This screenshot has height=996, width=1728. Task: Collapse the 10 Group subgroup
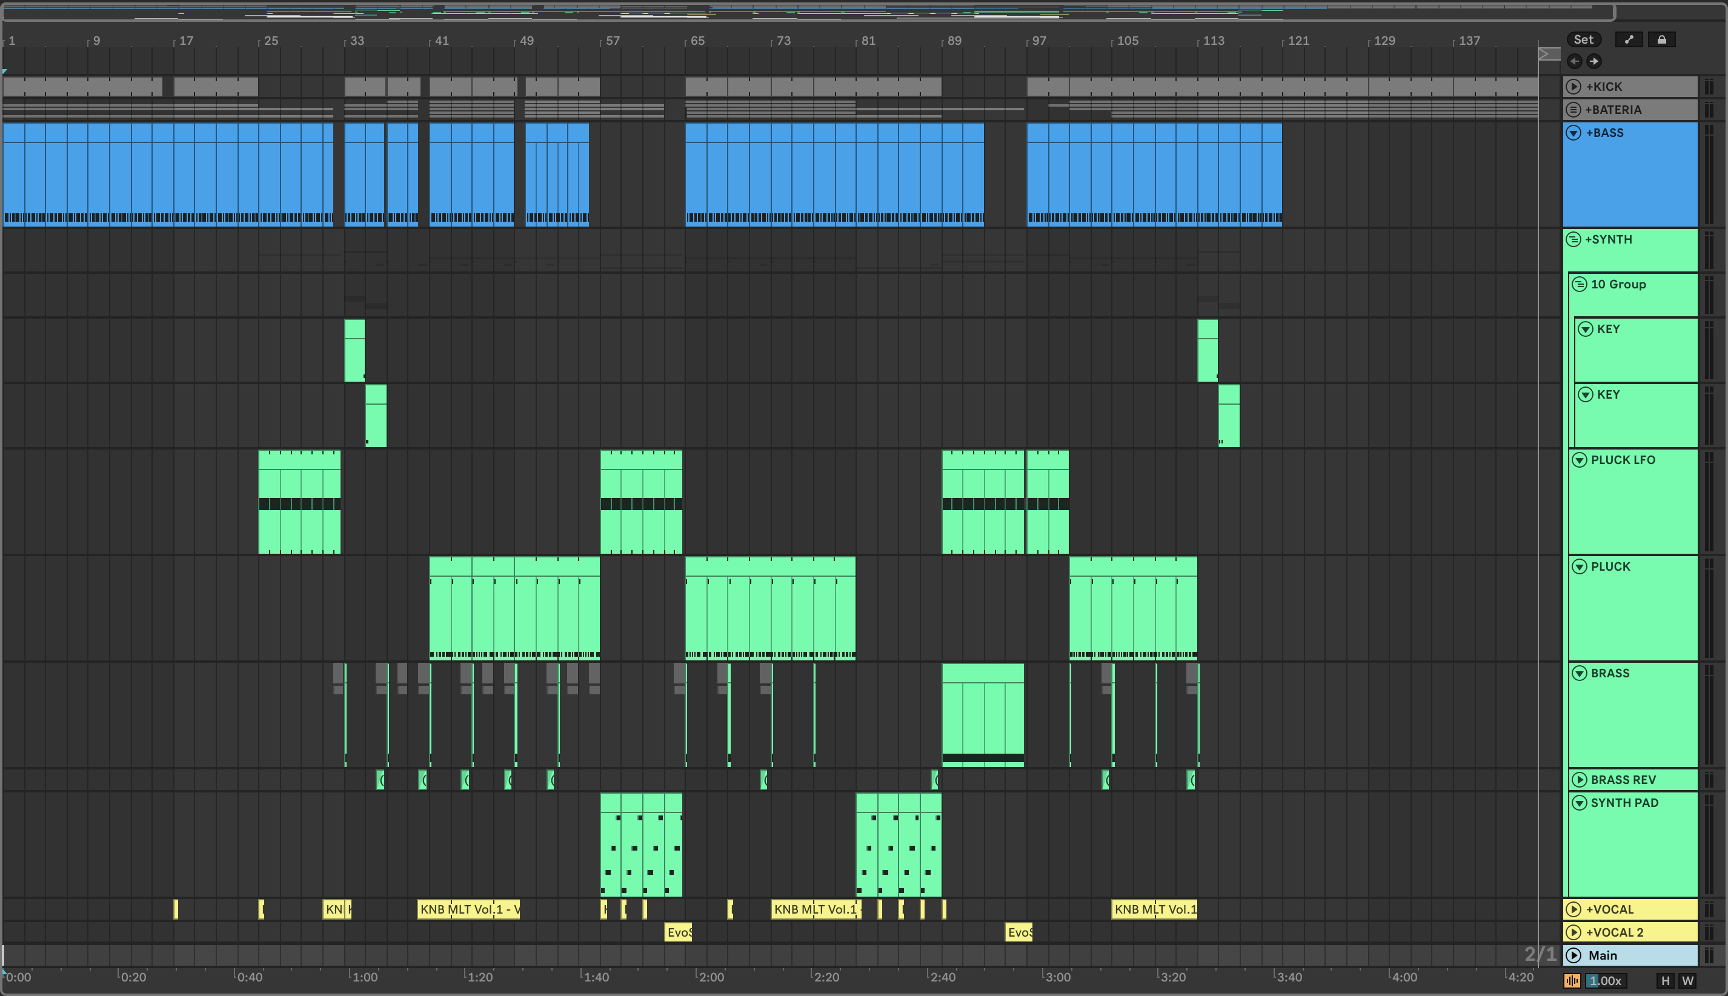tap(1580, 285)
